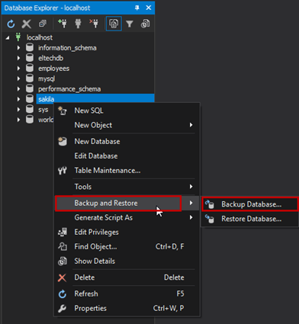
Task: Expand the mysql database node
Action: (18, 79)
